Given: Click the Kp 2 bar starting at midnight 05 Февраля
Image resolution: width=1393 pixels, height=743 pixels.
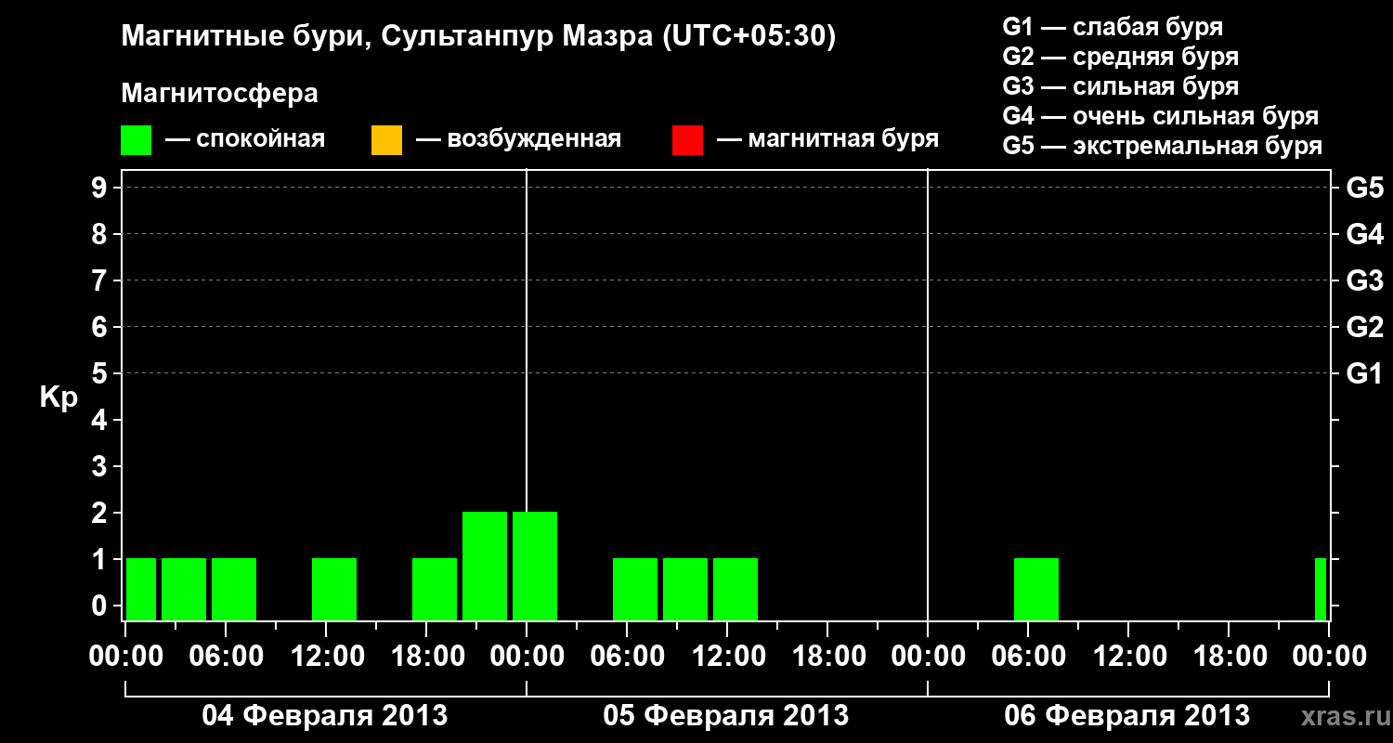Looking at the screenshot, I should point(535,566).
